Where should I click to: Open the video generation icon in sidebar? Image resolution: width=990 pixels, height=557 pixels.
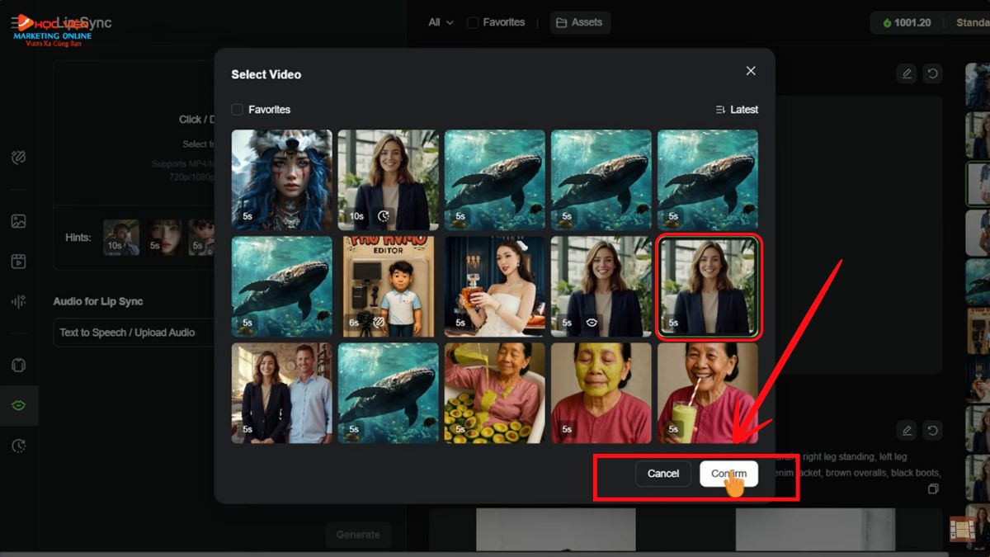19,262
